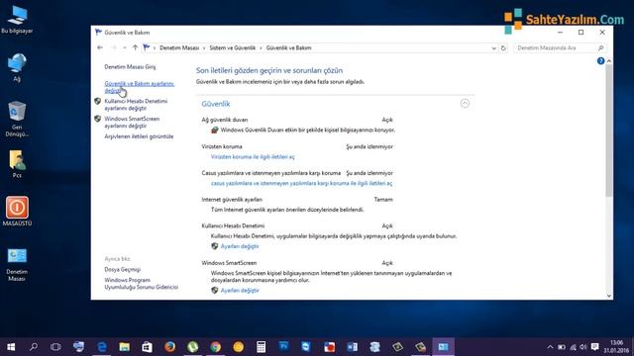
Task: Click the İnternet güvenlik ayarları label
Action: tap(232, 200)
